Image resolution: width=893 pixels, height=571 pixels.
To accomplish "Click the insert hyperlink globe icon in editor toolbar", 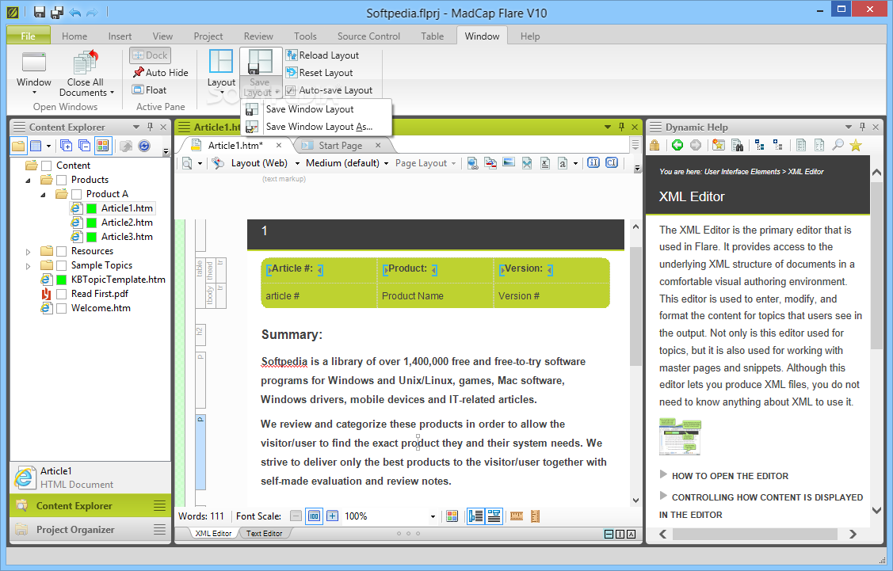I will click(x=472, y=163).
